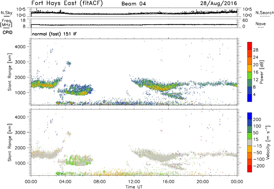Click the 'Power [dB]' colorbar label
This screenshot has width=274, height=189.
261,72
